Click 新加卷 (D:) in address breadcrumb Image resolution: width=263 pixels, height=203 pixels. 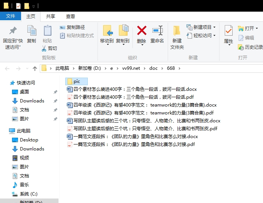click(90, 68)
